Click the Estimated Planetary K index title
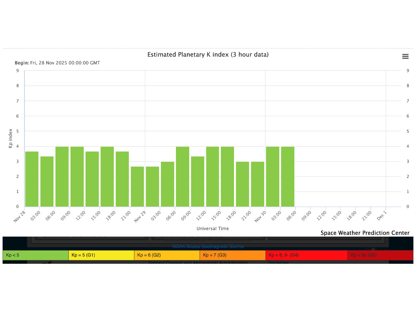 pyautogui.click(x=208, y=55)
